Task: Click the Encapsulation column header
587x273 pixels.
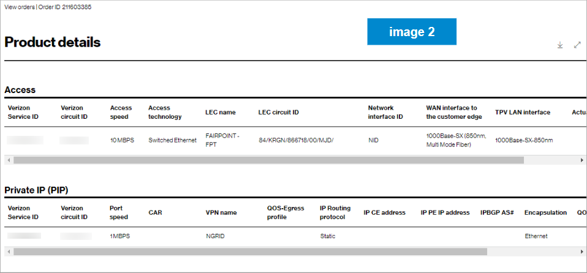Action: [545, 212]
